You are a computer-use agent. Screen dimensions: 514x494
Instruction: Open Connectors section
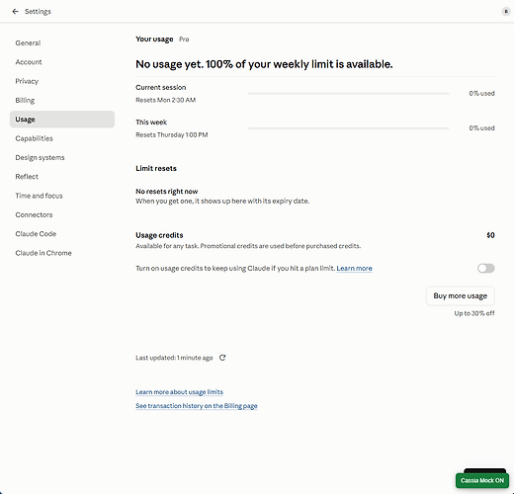point(62,214)
